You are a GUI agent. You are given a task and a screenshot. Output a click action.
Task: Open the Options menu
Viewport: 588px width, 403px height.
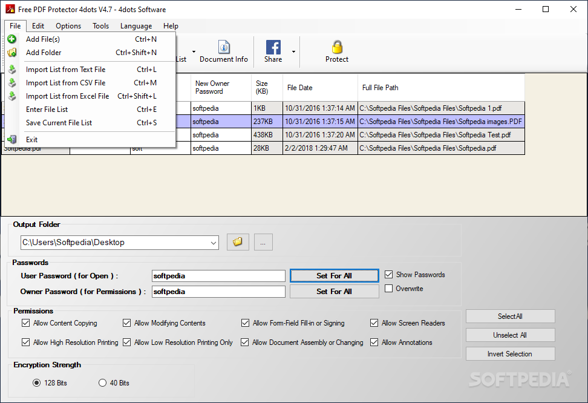(68, 26)
